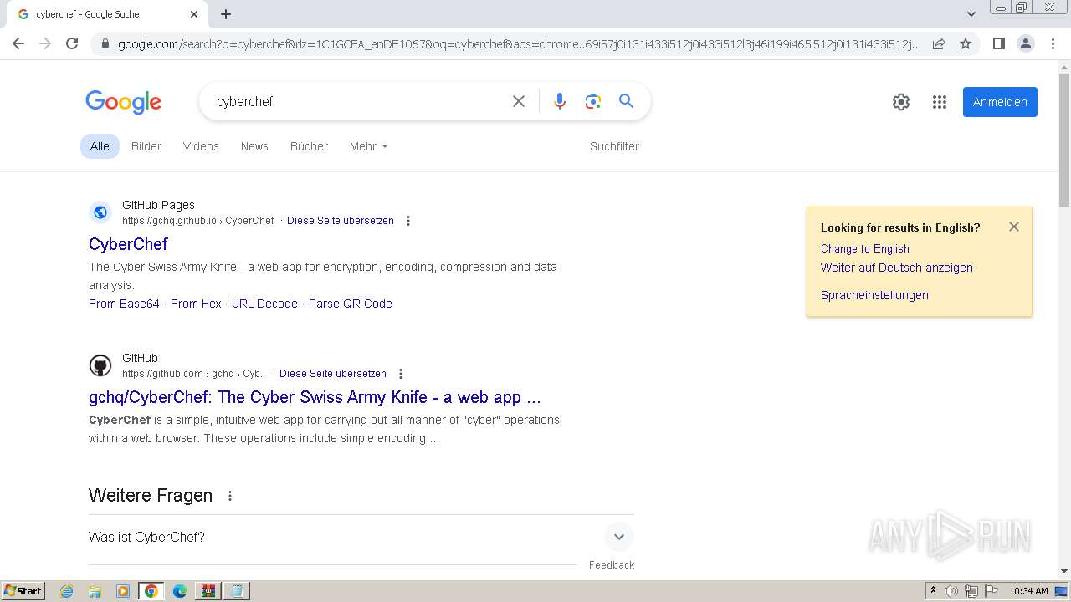Switch to News tab
Screen dimensions: 1071x602
click(254, 146)
